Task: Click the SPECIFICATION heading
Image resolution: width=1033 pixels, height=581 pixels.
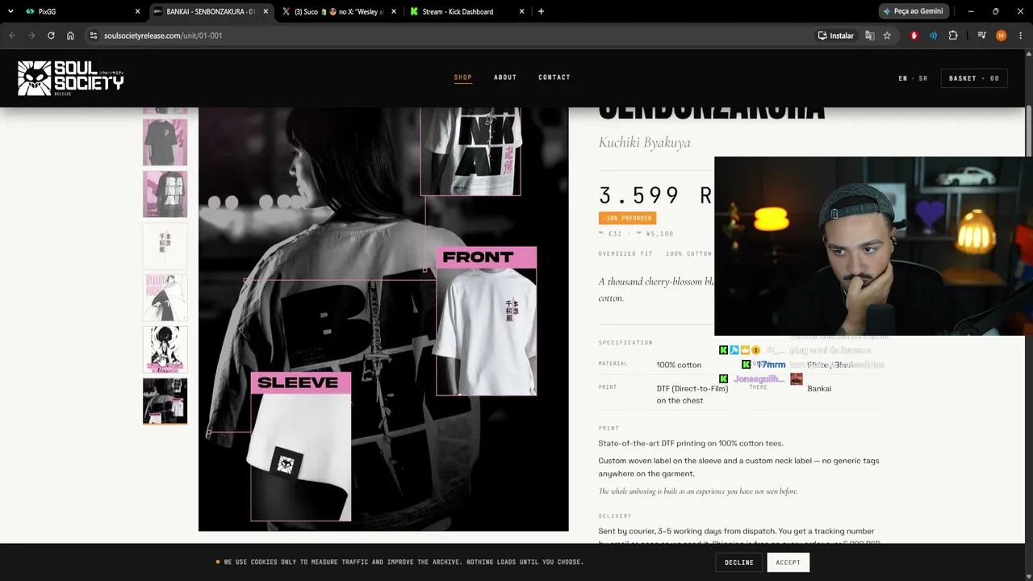Action: [x=625, y=343]
